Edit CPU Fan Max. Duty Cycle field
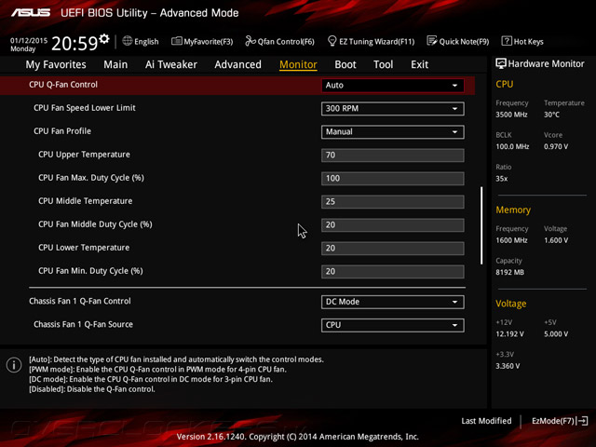Viewport: 596px width, 447px height. tap(393, 178)
